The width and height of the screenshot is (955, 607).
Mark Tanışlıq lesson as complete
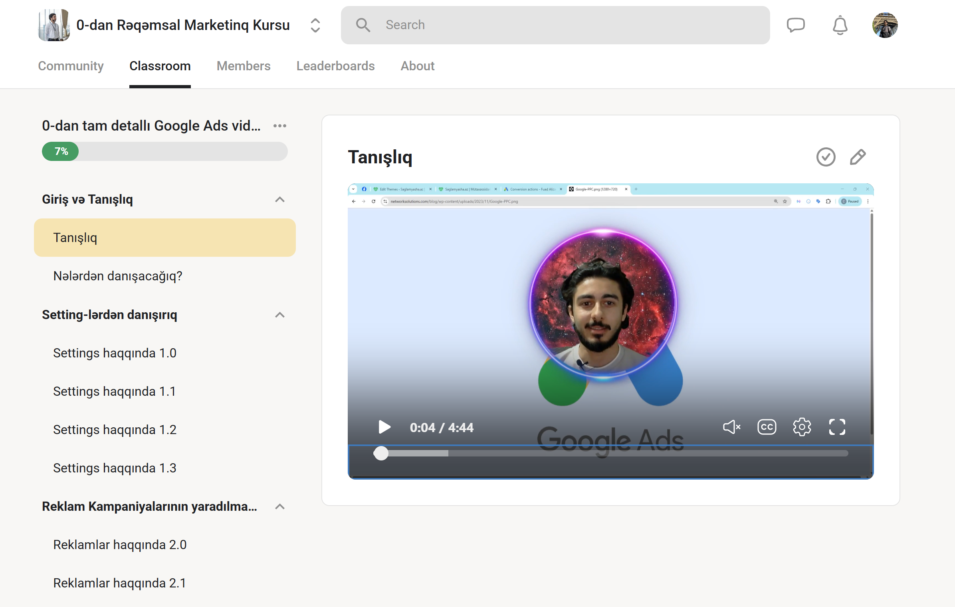(x=826, y=157)
